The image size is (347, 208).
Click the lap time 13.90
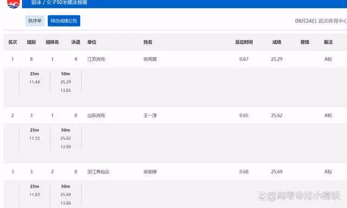click(x=66, y=147)
